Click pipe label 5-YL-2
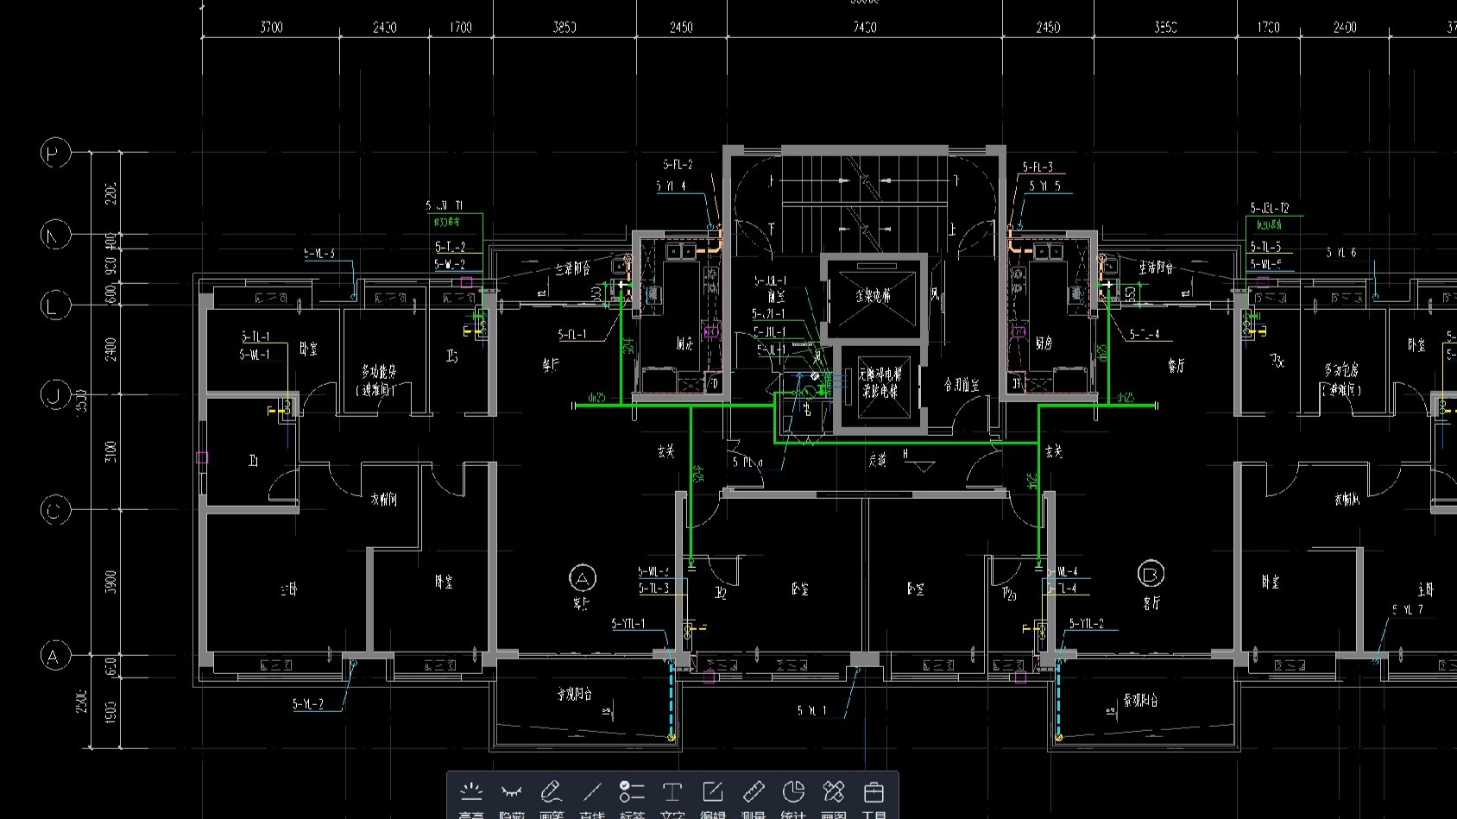The width and height of the screenshot is (1457, 819). coord(308,704)
